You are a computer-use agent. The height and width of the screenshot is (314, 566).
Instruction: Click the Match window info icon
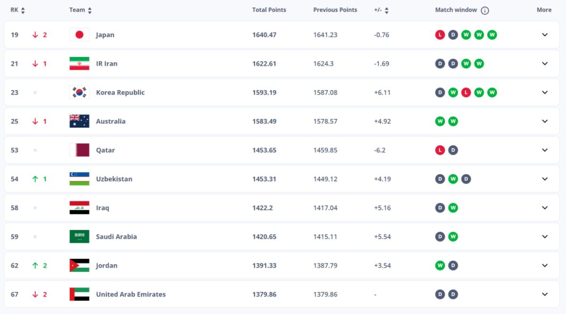point(485,10)
